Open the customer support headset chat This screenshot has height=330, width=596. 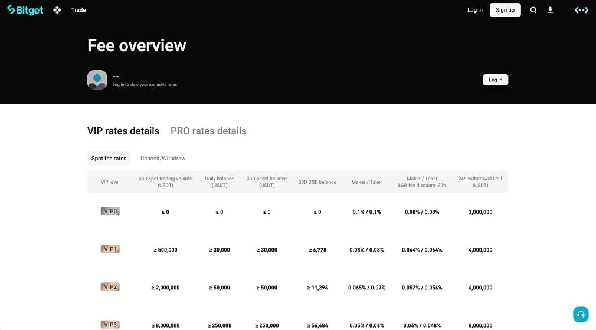[x=581, y=314]
